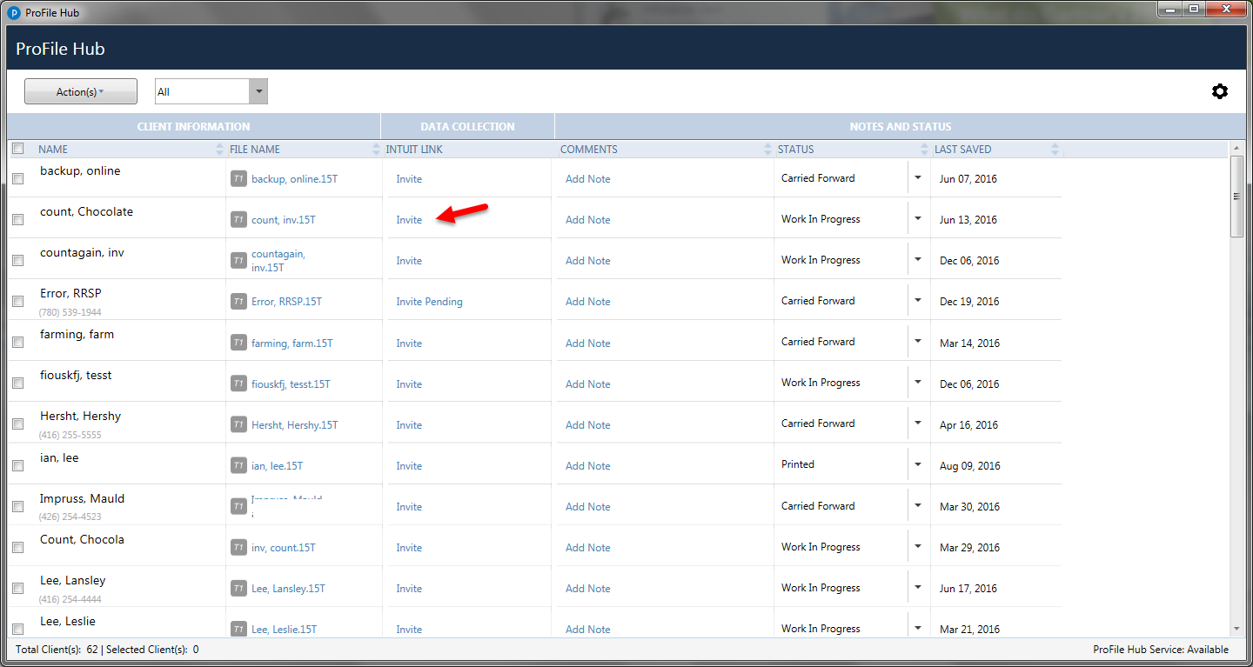Click Invite link for Count, Chocola
Screen dimensions: 1253x667
pyautogui.click(x=409, y=548)
